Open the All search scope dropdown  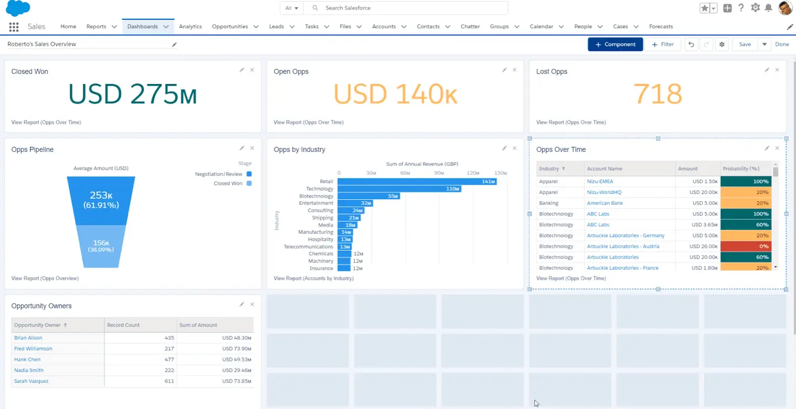coord(291,8)
